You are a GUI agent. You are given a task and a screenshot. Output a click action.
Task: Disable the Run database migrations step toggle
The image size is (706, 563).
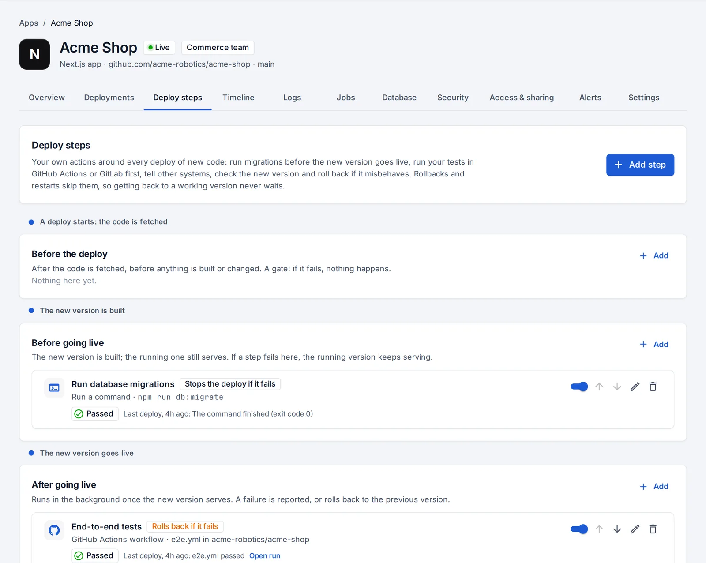(579, 387)
